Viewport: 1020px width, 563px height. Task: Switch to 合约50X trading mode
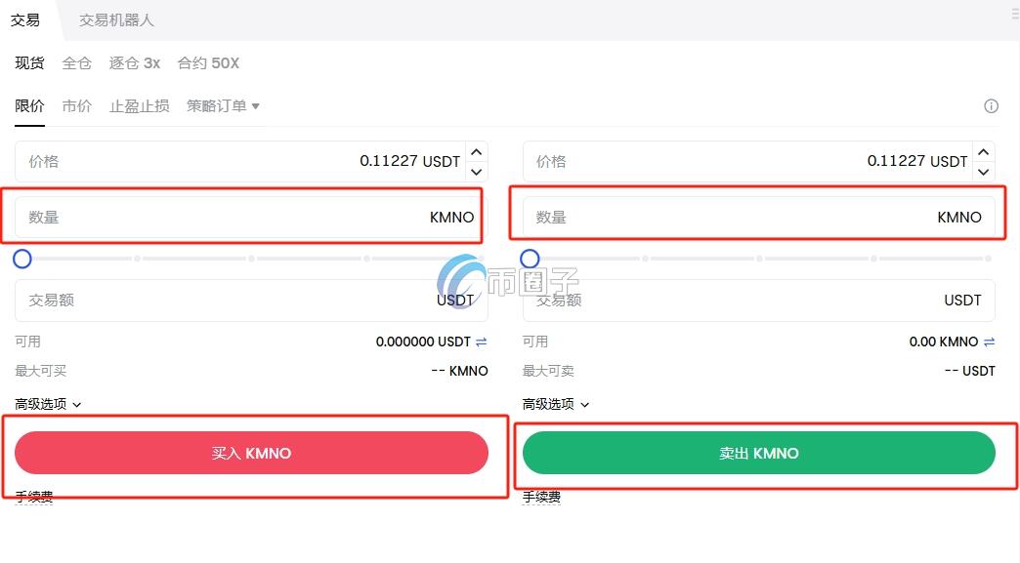pyautogui.click(x=208, y=62)
